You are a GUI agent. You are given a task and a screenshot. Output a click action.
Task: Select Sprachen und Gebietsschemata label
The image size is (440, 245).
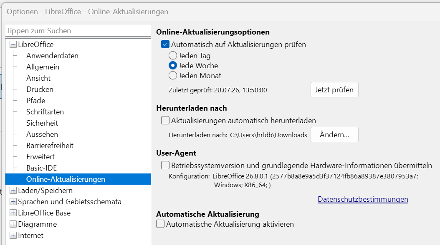(70, 202)
